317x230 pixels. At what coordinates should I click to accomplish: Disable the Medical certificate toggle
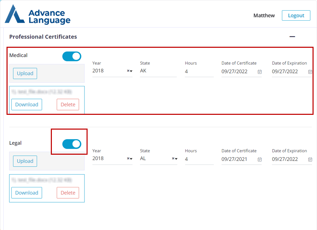click(72, 56)
